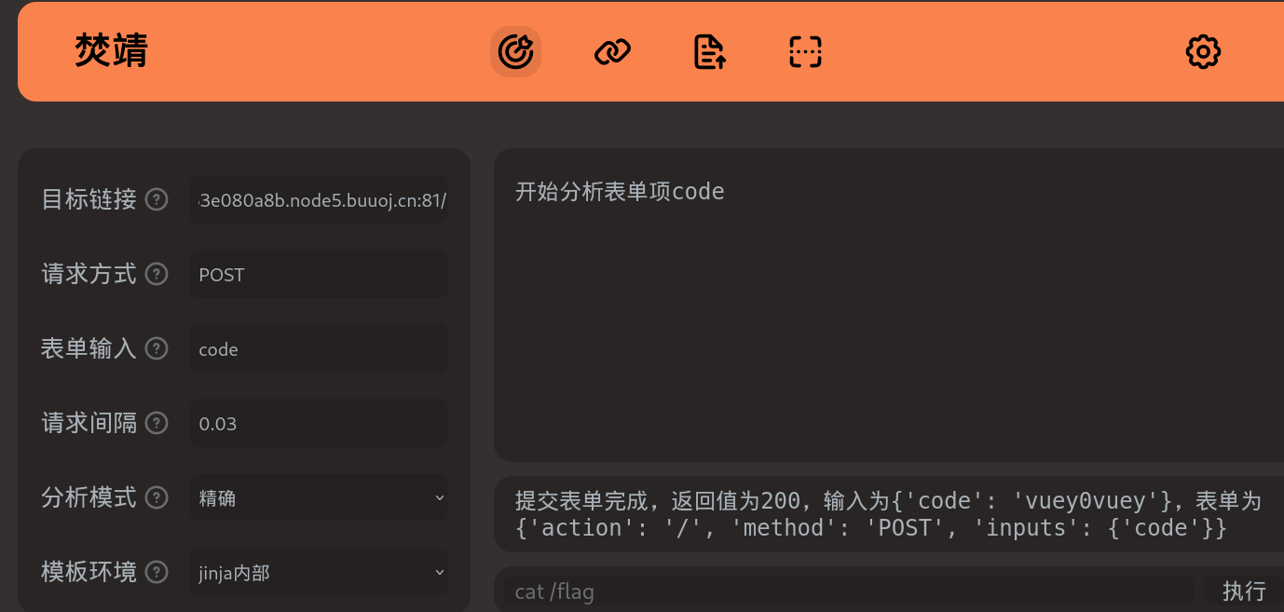
Task: Select the form input field containing code
Action: click(318, 349)
